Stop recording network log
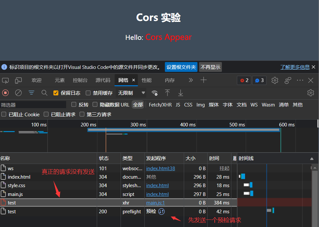Screen dimensions: 319x227 click(x=6, y=93)
